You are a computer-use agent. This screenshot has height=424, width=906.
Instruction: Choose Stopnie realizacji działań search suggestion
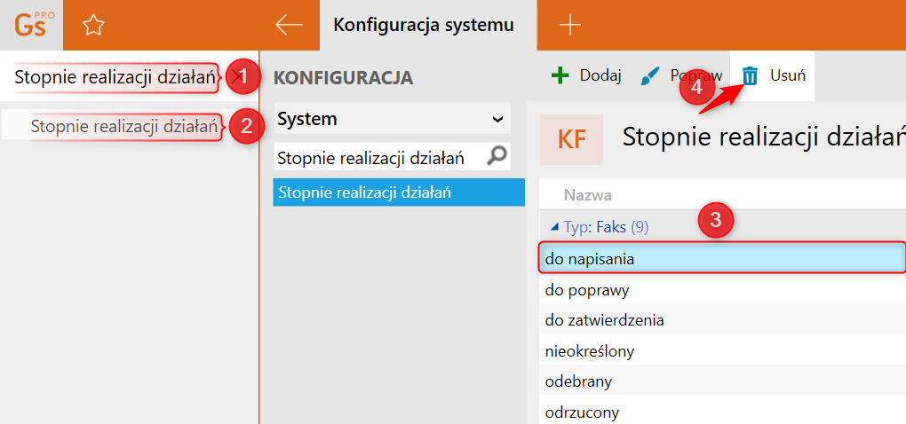pos(124,126)
